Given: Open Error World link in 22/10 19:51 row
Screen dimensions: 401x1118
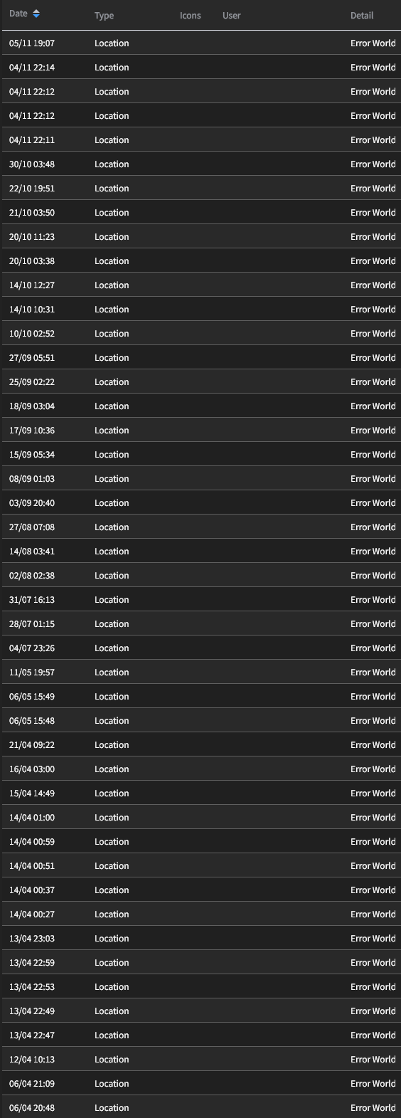Looking at the screenshot, I should 373,189.
